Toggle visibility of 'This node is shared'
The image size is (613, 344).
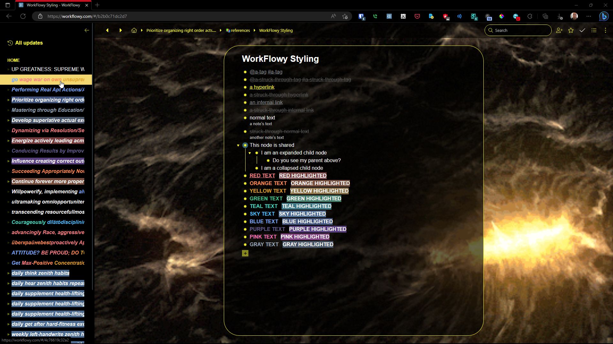coord(239,145)
